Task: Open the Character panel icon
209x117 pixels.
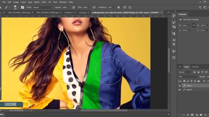Action: [x=174, y=40]
